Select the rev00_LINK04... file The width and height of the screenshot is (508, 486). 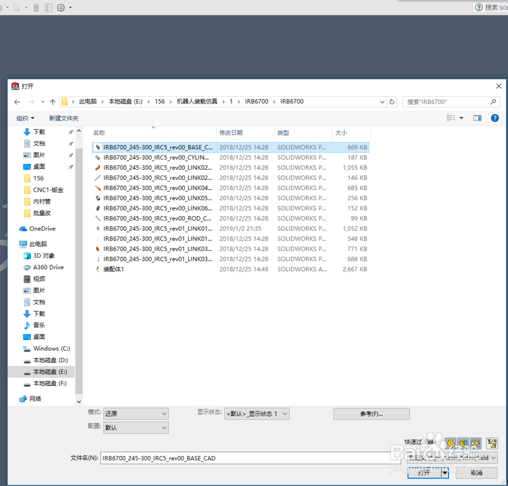pos(231,188)
